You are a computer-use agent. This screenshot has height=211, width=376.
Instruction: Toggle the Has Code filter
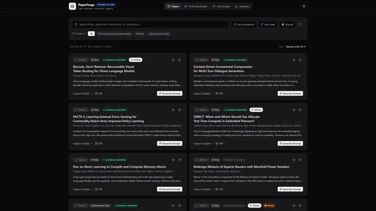[x=268, y=25]
